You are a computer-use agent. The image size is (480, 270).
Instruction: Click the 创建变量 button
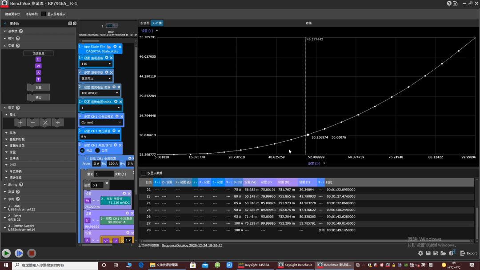point(39,53)
